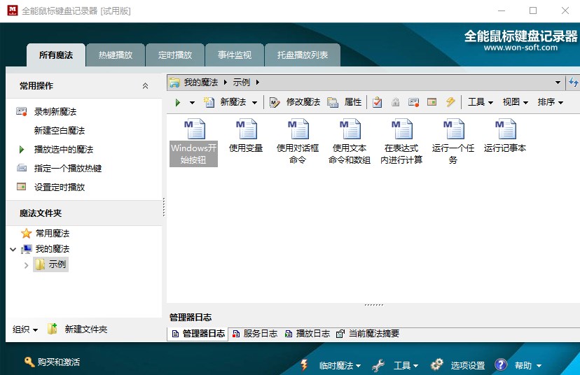Click the 录制新魔法 record option
580x375 pixels.
point(55,112)
